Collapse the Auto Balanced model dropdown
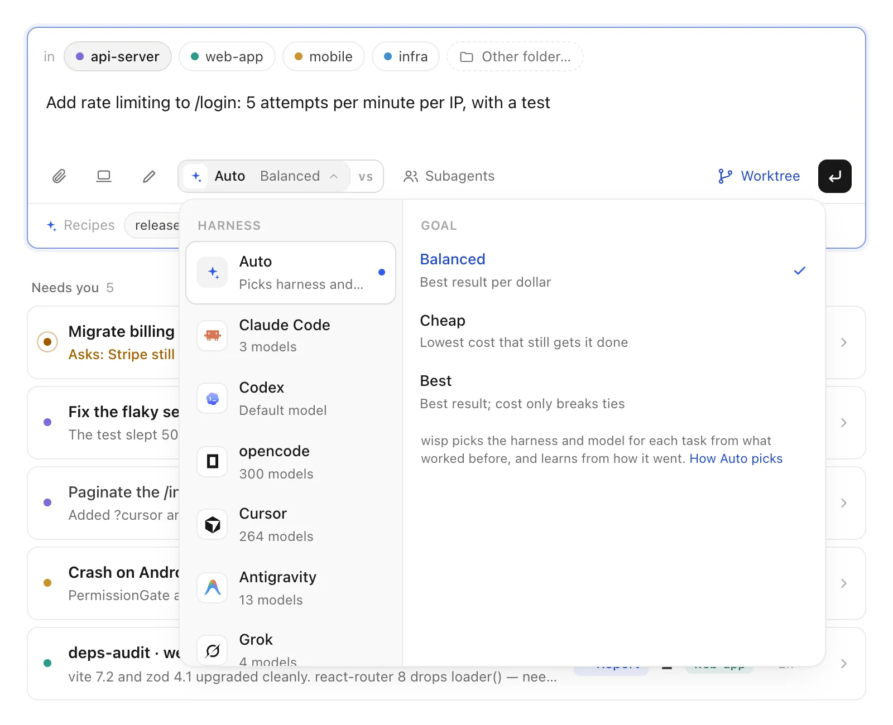893x725 pixels. pos(265,176)
